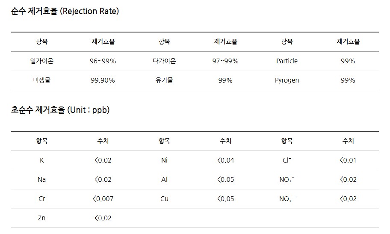Select the 99.90% value cell

tap(103, 80)
